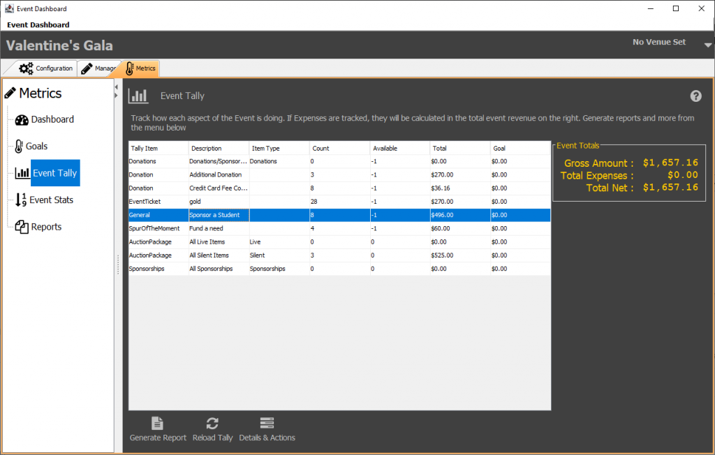Select Event Tally in the sidebar

(x=55, y=173)
